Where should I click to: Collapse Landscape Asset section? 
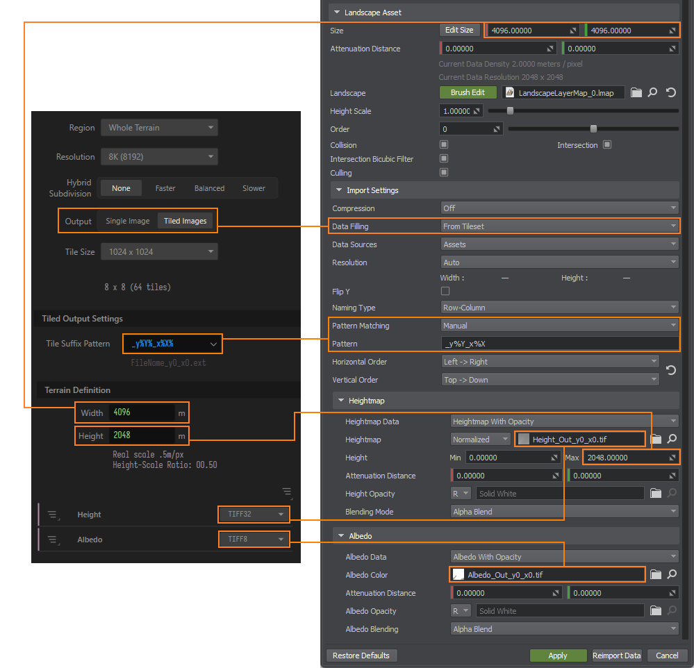point(337,12)
